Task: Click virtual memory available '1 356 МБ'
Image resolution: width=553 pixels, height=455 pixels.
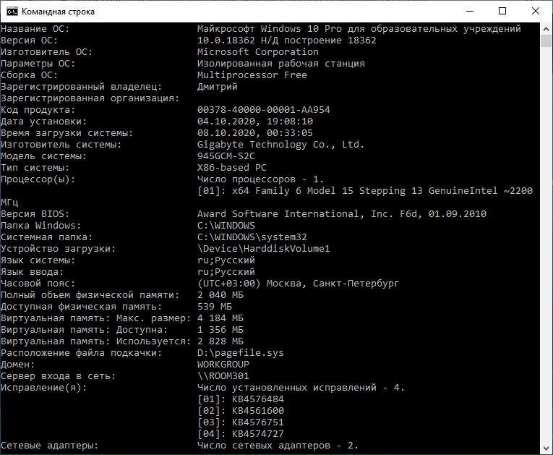Action: tap(220, 330)
